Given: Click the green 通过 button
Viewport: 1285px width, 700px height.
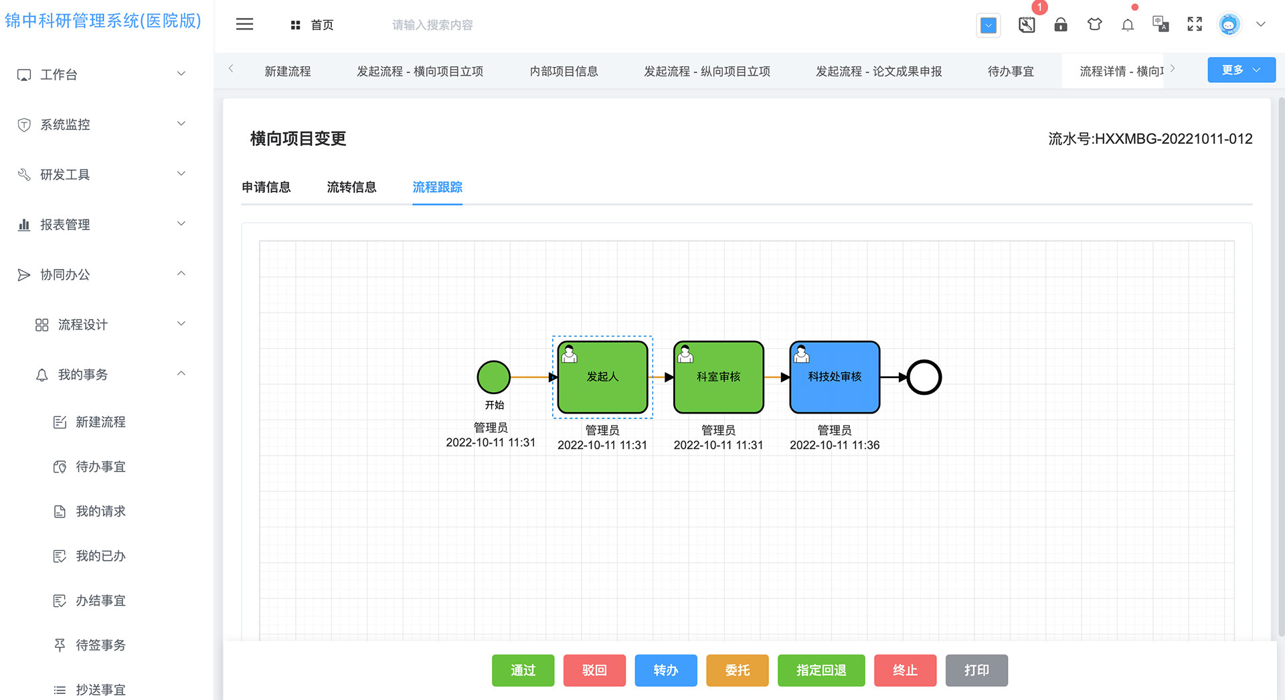Looking at the screenshot, I should (523, 670).
